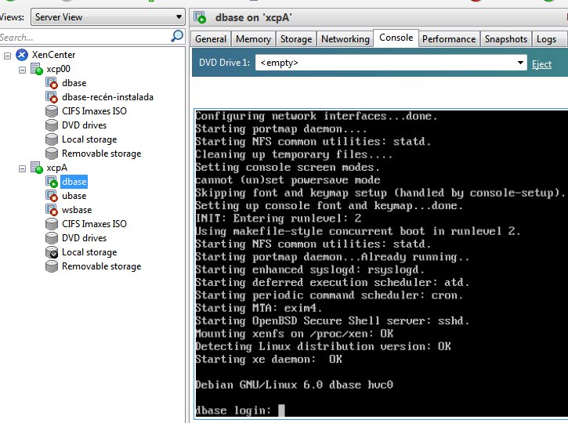568x423 pixels.
Task: Select the xcpA server label
Action: click(57, 168)
